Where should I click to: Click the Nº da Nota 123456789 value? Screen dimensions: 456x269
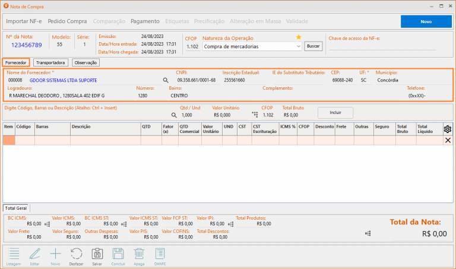27,45
